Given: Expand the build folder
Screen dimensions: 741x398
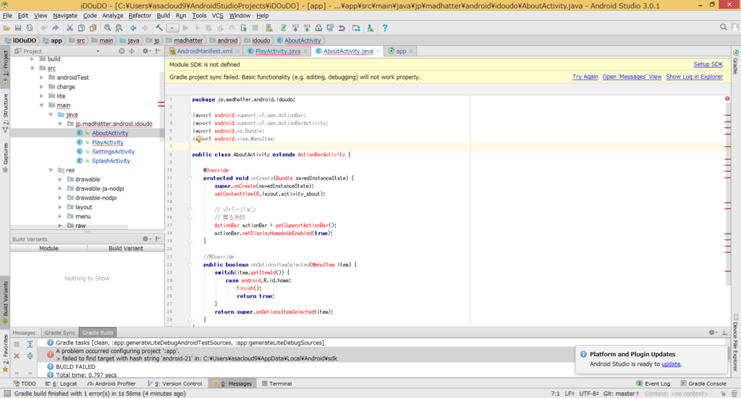Looking at the screenshot, I should pos(32,59).
